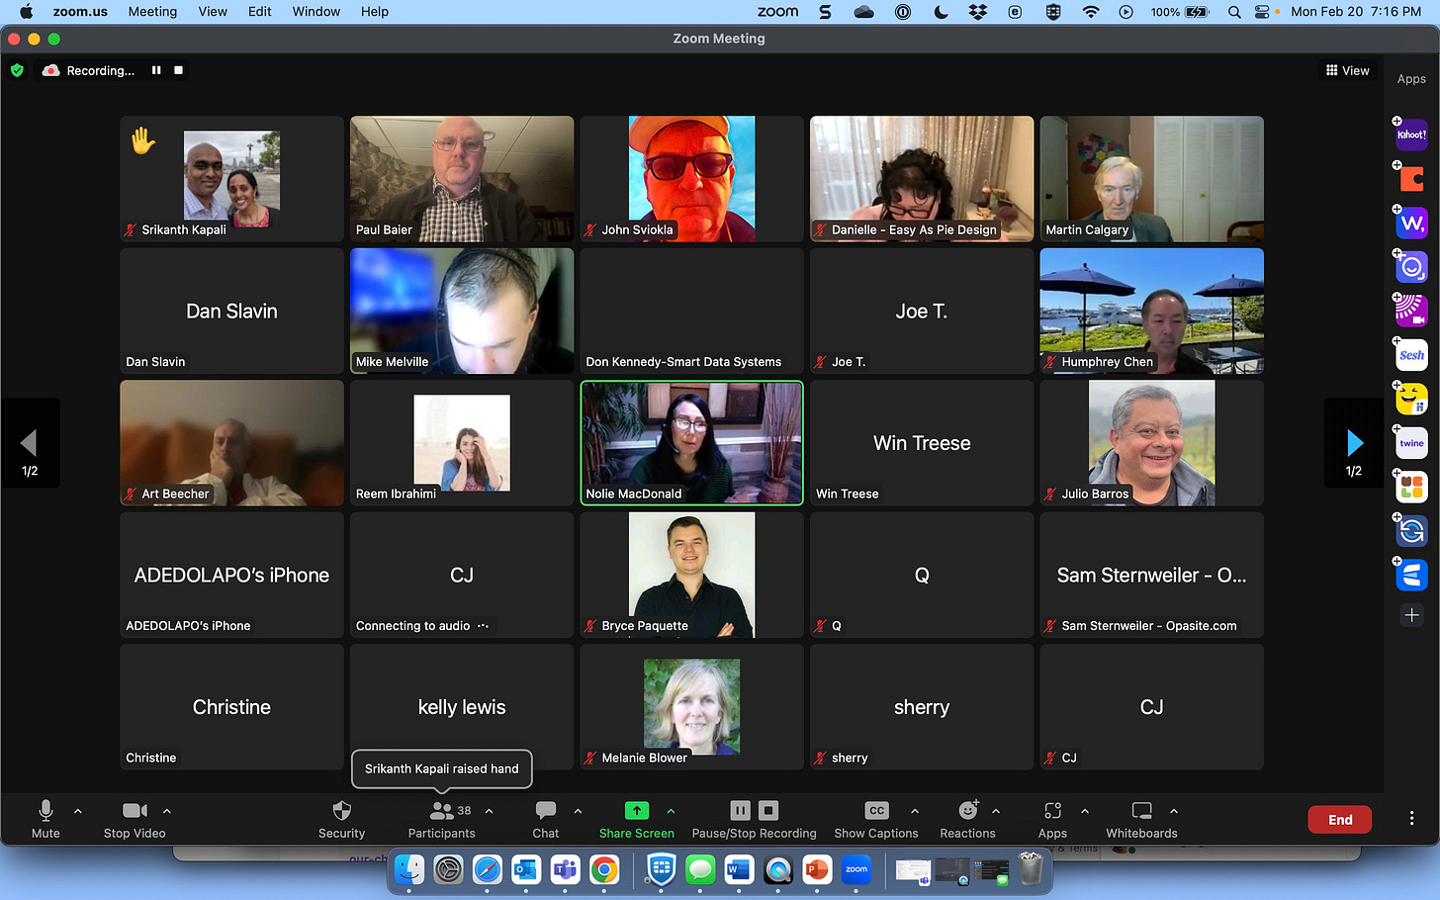Image resolution: width=1440 pixels, height=900 pixels.
Task: Mute the microphone in Zoom toolbar
Action: [x=45, y=819]
